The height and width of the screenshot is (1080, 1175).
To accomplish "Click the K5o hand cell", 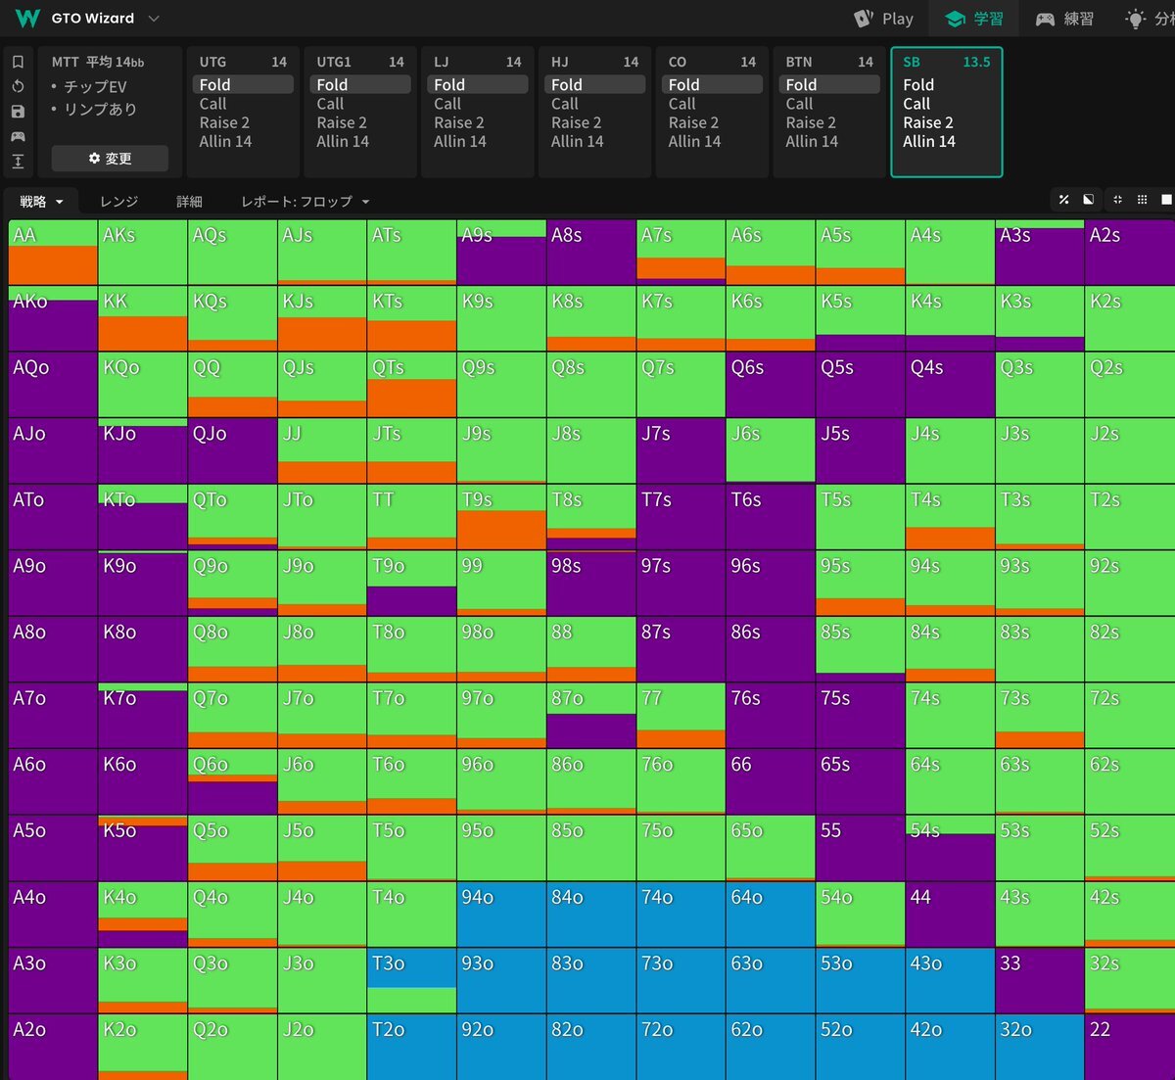I will 142,848.
